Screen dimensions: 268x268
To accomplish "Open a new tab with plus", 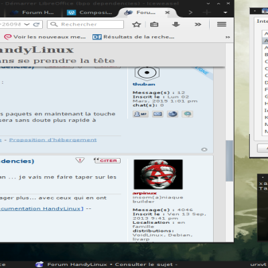I will click(207, 13).
